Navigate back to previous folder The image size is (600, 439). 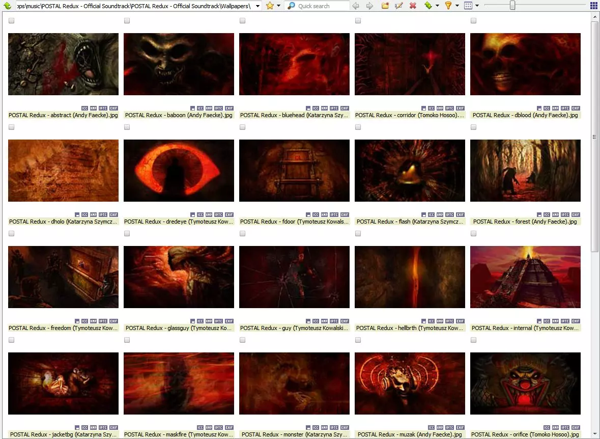tap(356, 6)
